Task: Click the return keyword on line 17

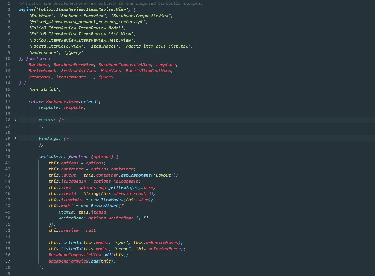Action: [36, 102]
